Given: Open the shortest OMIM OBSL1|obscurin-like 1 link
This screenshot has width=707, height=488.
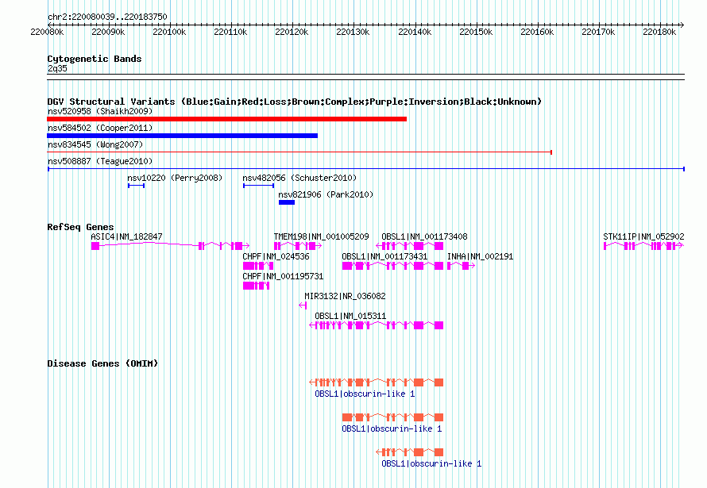Looking at the screenshot, I should (431, 463).
